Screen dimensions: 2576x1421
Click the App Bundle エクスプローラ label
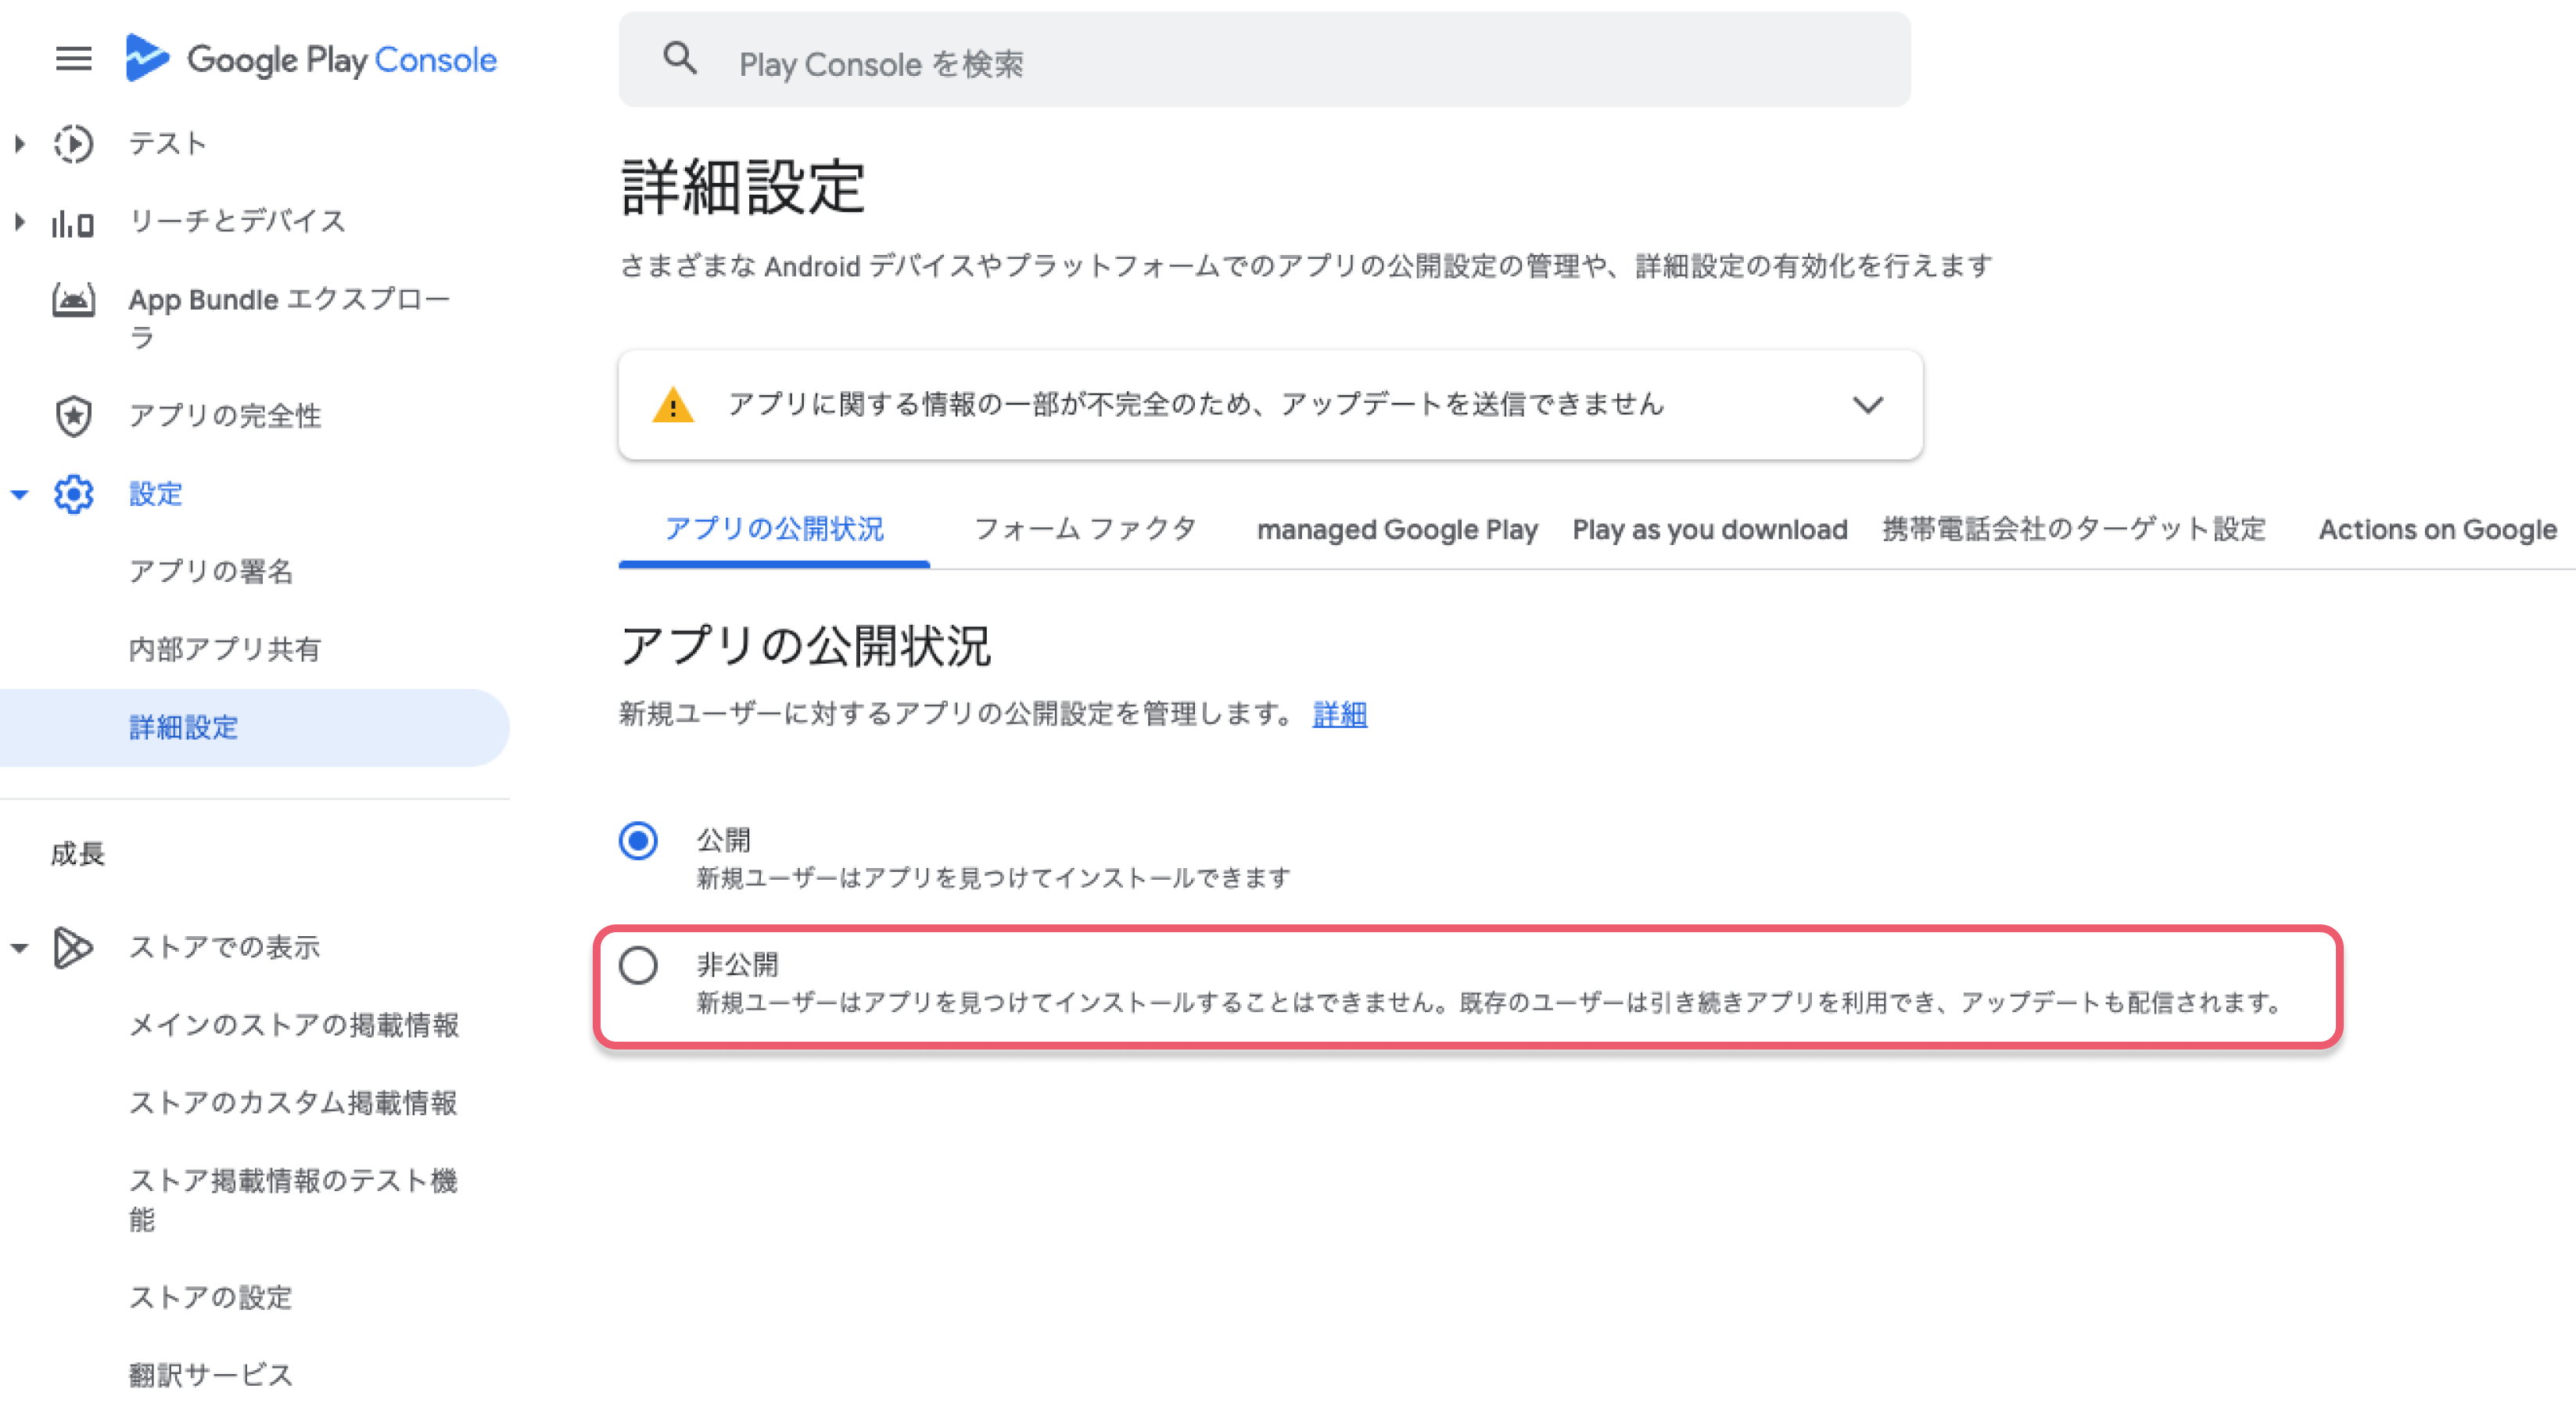(x=289, y=318)
